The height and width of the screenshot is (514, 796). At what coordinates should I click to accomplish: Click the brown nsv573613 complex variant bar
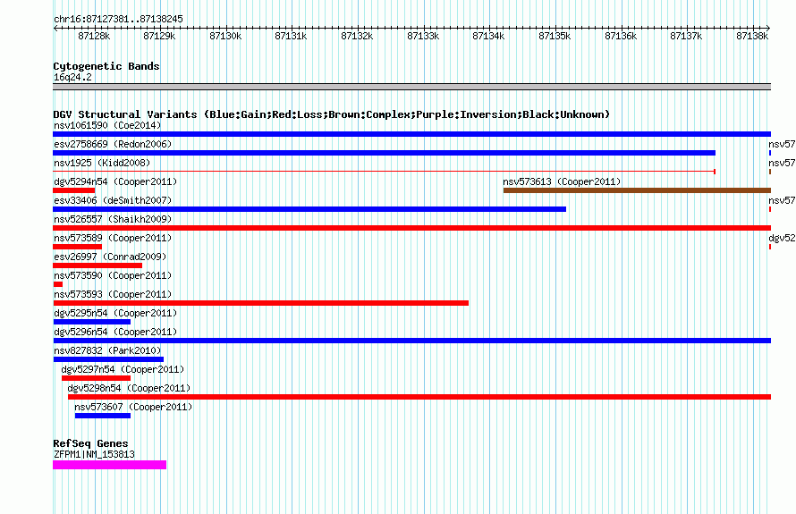637,190
